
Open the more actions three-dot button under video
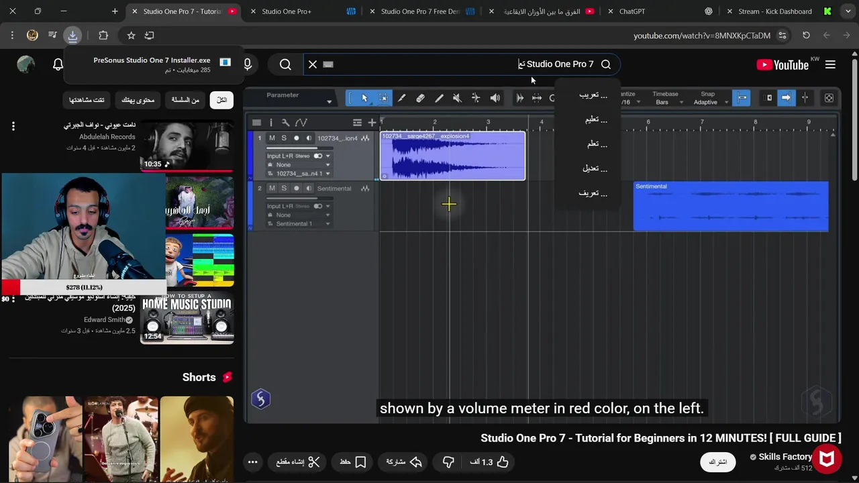[x=252, y=462]
